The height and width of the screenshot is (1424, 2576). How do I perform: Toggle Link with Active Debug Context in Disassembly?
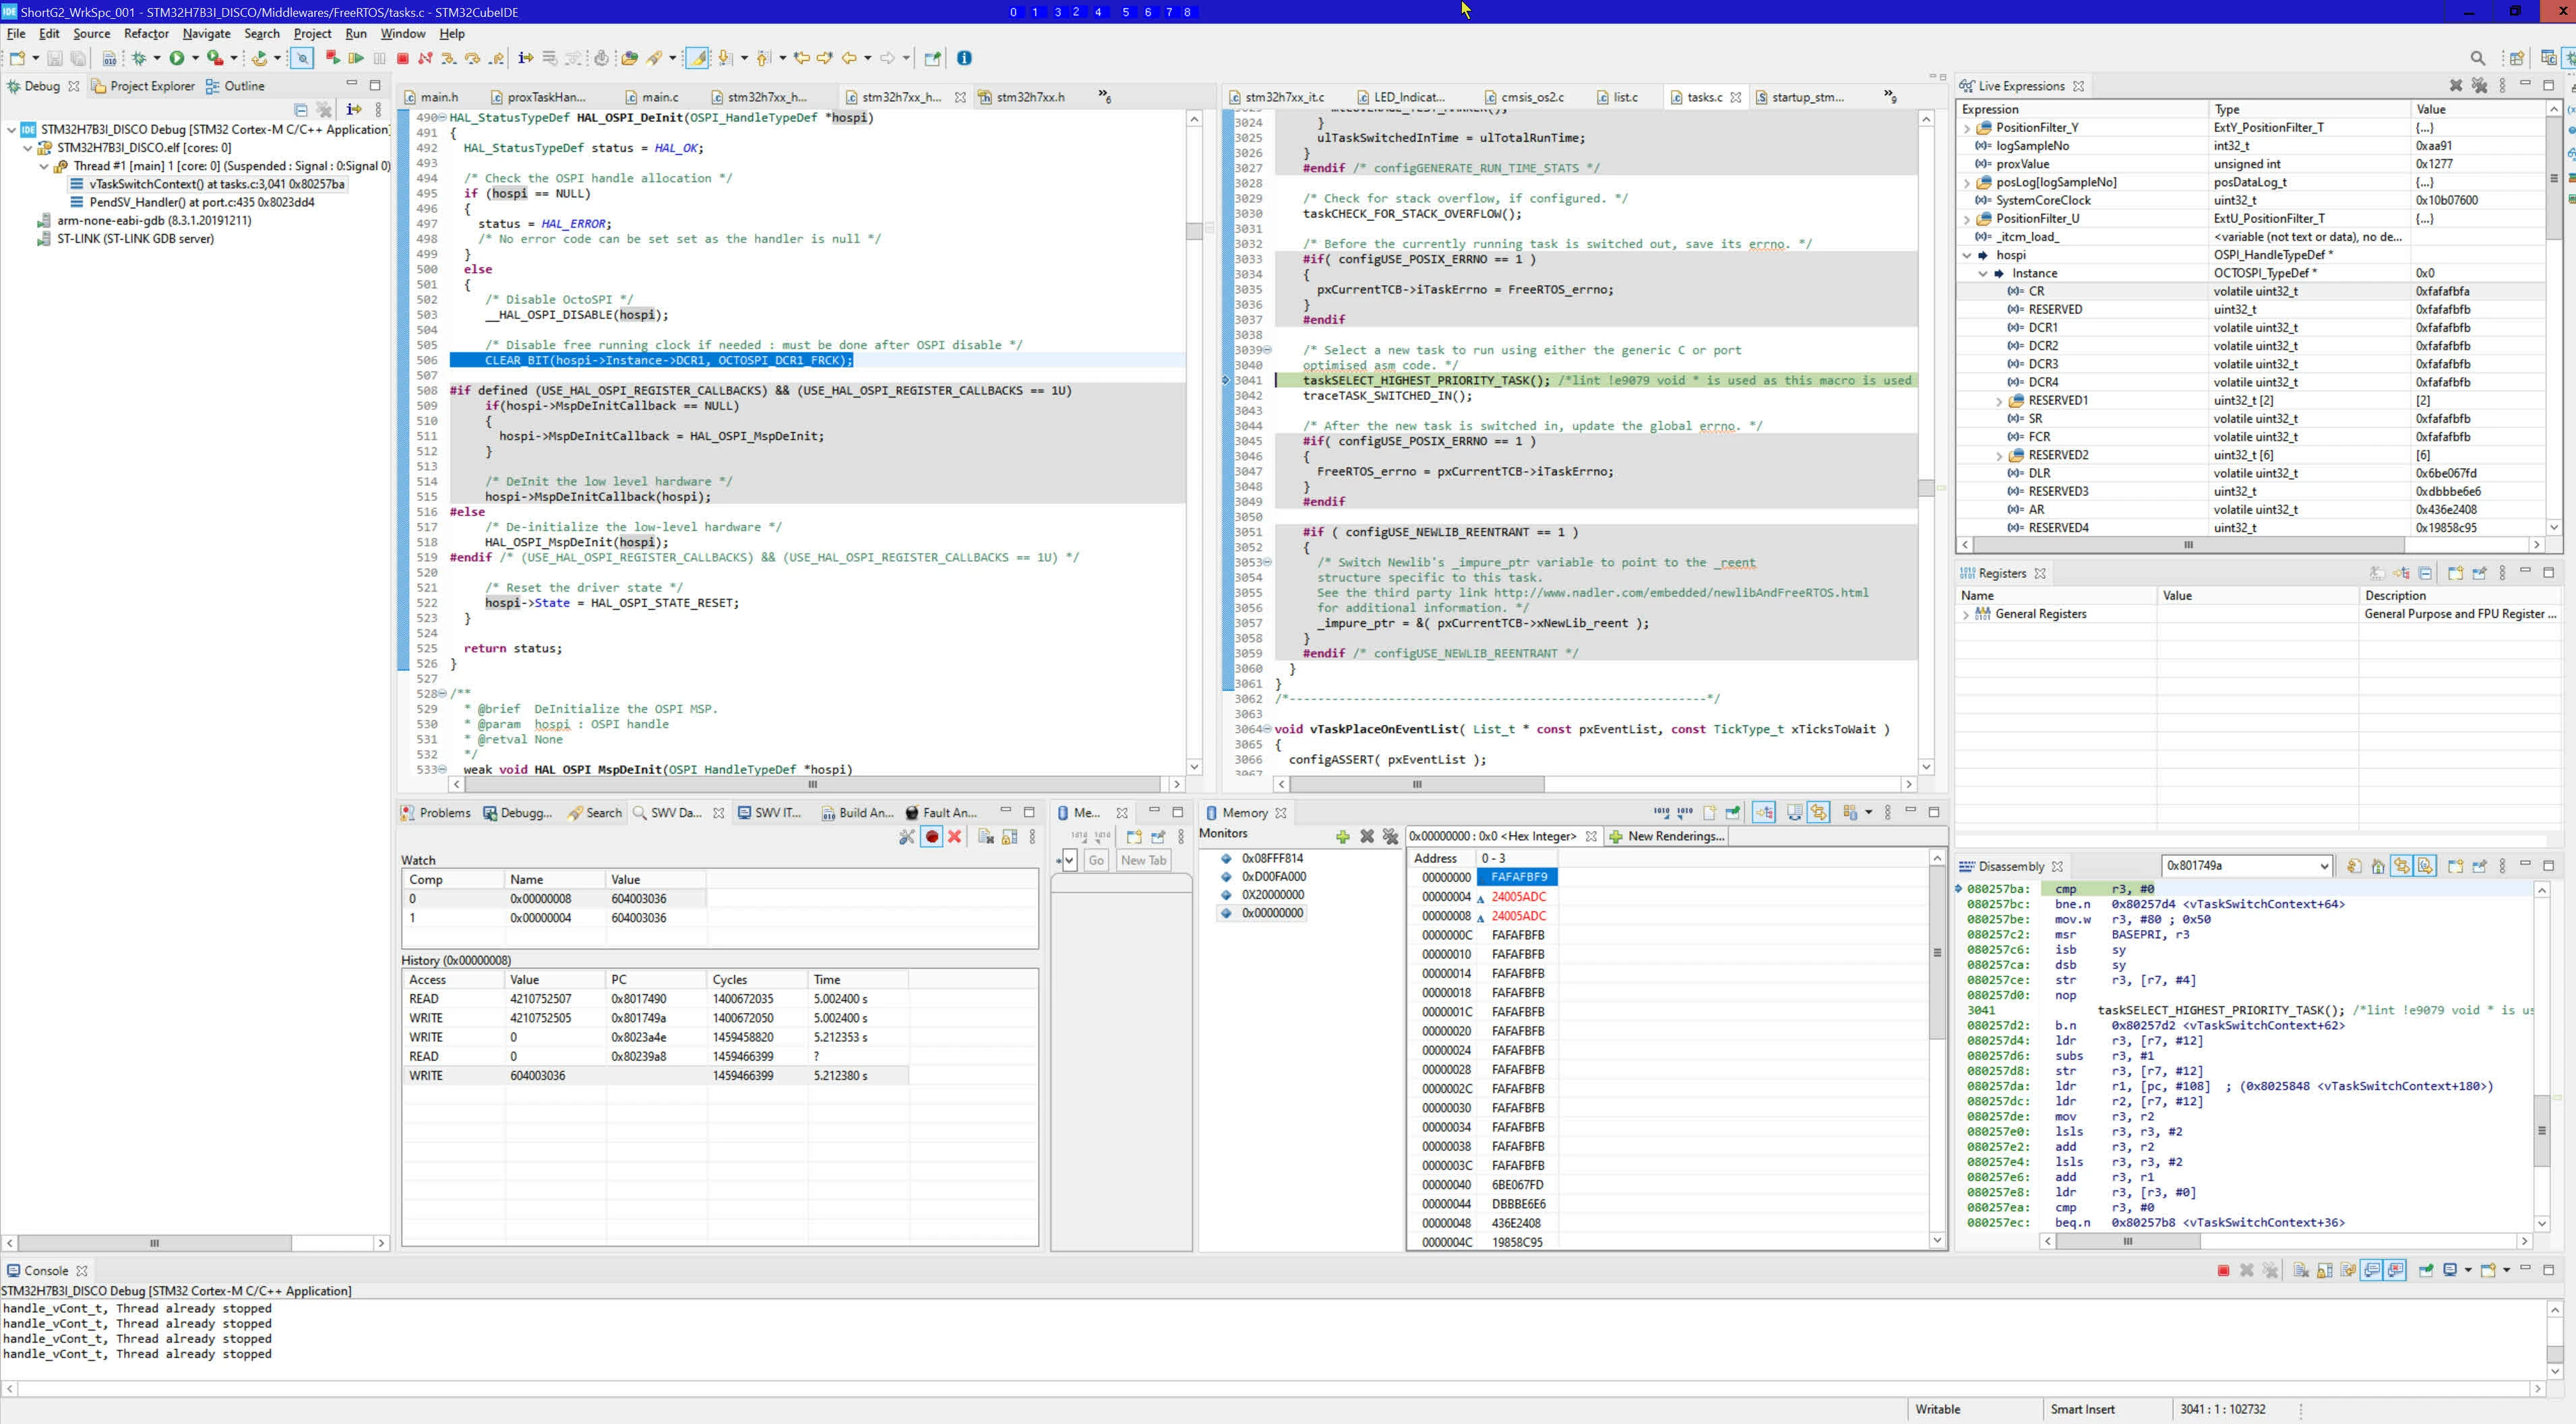[2401, 866]
